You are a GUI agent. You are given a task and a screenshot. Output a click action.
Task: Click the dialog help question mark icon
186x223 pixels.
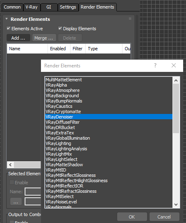tap(155, 65)
